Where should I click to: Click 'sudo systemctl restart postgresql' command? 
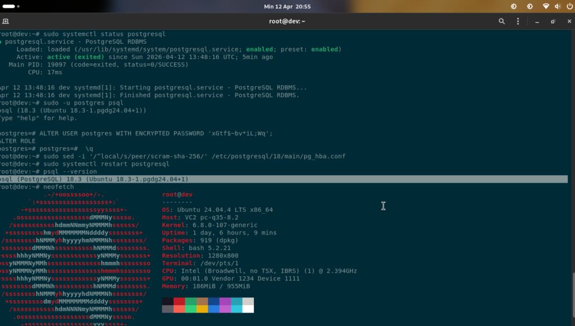coord(106,164)
